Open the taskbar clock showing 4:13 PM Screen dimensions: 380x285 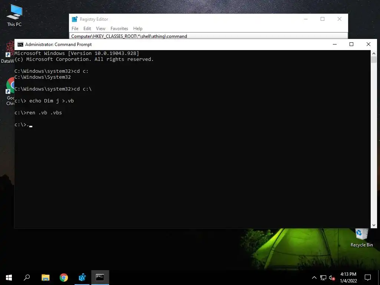(348, 278)
